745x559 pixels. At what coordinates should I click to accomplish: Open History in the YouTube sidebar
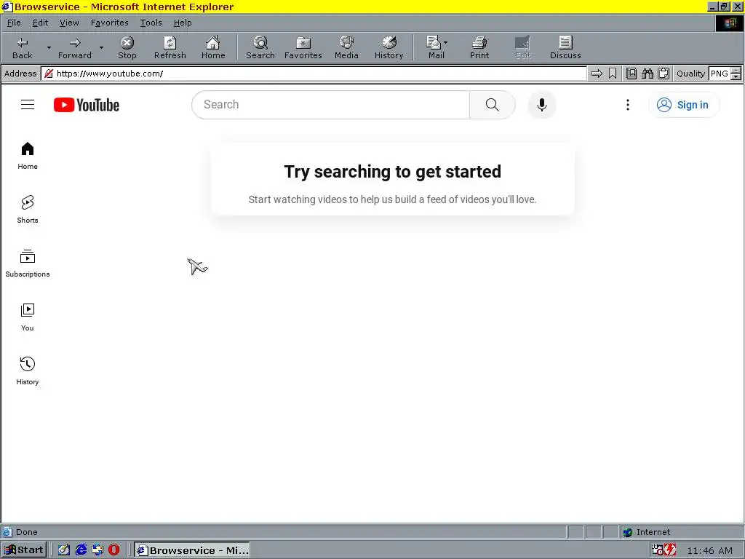point(28,371)
